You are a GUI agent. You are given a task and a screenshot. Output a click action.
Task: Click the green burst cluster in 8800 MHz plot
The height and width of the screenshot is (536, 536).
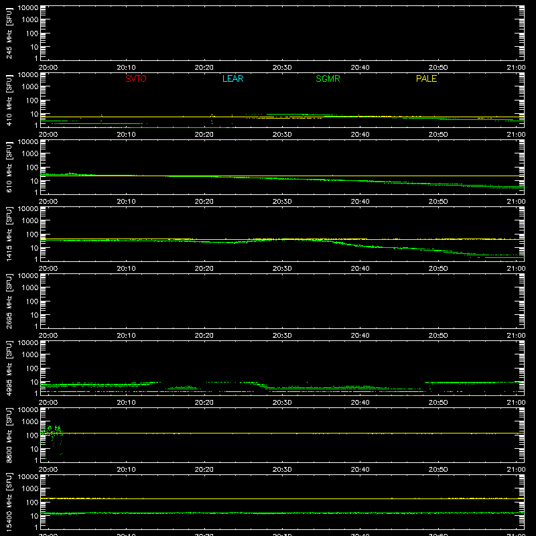(52, 433)
